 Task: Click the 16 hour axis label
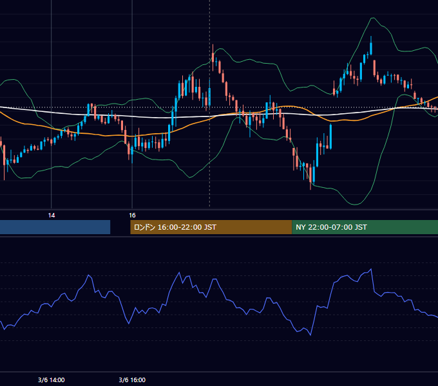pyautogui.click(x=132, y=216)
